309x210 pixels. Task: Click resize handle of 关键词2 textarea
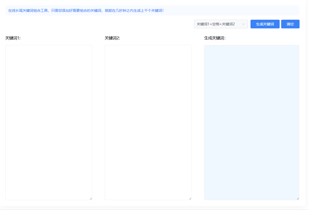[x=190, y=198]
